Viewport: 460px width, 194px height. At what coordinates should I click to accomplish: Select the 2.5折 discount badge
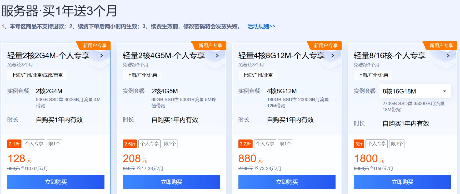click(x=130, y=144)
